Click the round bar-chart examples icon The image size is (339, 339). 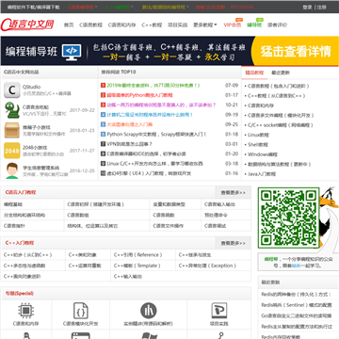[148, 311]
